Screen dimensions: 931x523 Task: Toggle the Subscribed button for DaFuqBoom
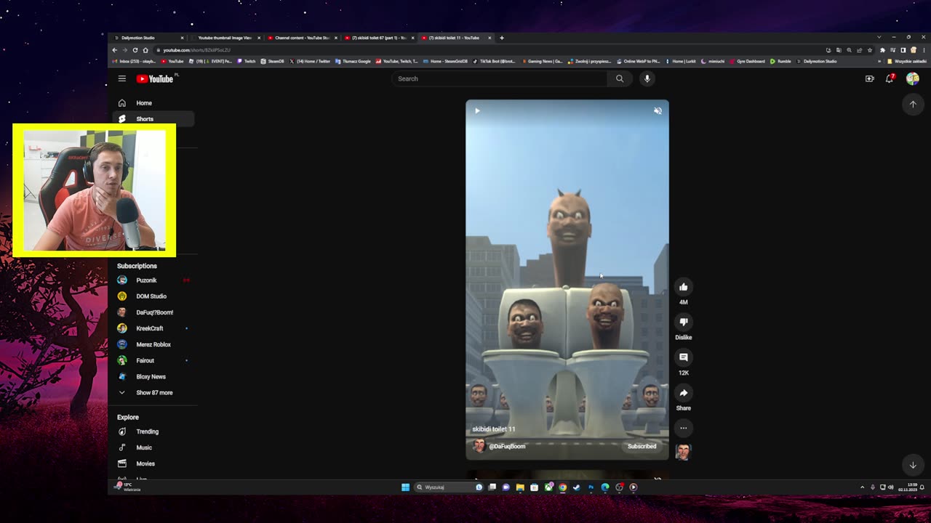pyautogui.click(x=642, y=446)
